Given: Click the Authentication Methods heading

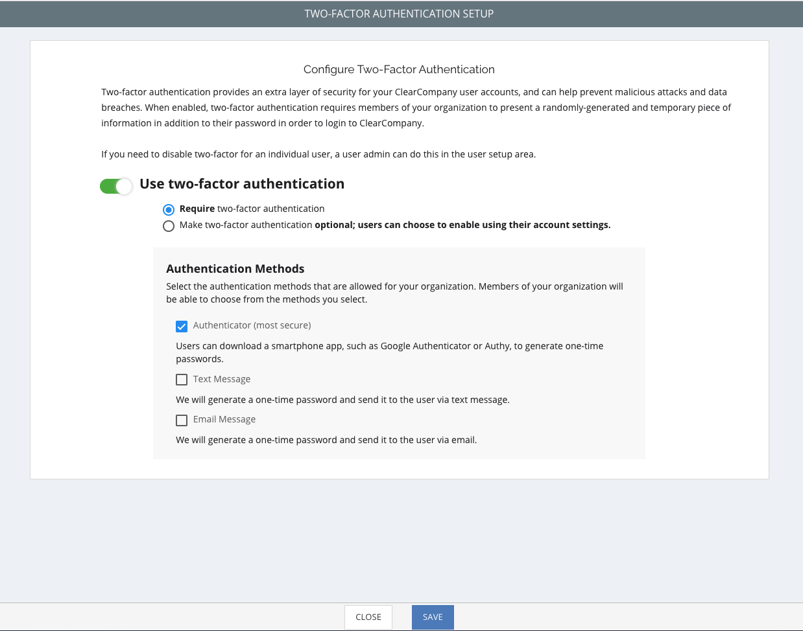Looking at the screenshot, I should pyautogui.click(x=235, y=269).
